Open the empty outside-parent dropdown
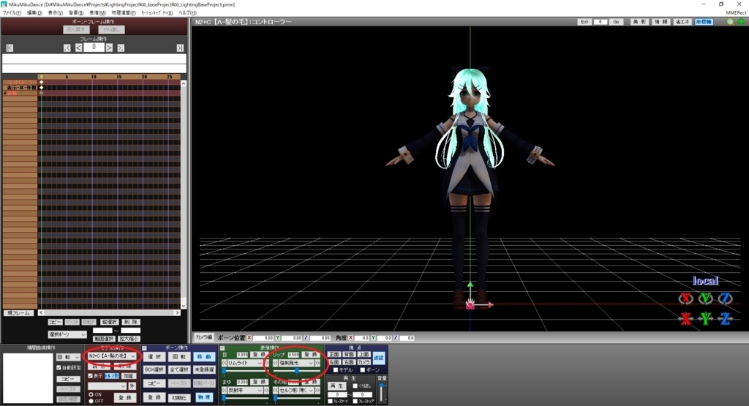The image size is (749, 406). (107, 386)
